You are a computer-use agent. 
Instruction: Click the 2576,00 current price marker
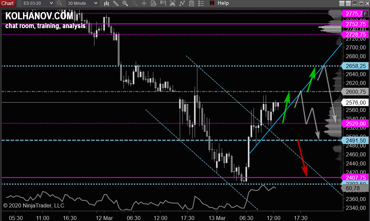tap(355, 103)
